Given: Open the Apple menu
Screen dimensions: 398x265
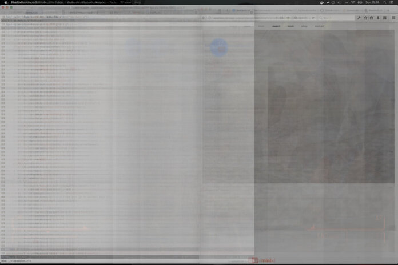Looking at the screenshot, I should 6,2.
